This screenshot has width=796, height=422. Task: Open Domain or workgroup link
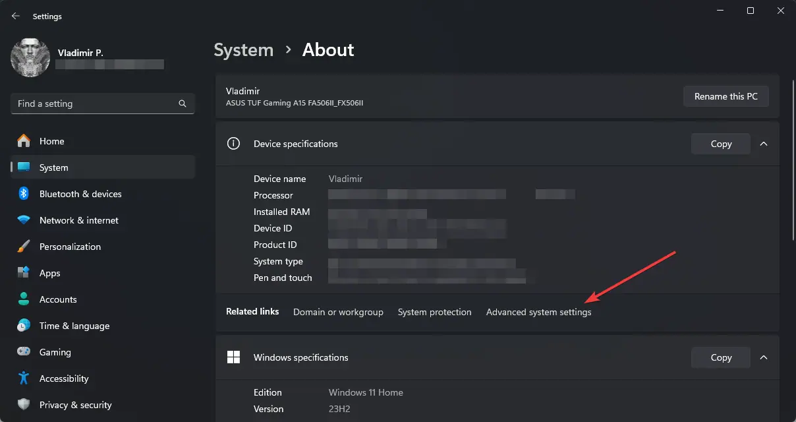click(338, 312)
